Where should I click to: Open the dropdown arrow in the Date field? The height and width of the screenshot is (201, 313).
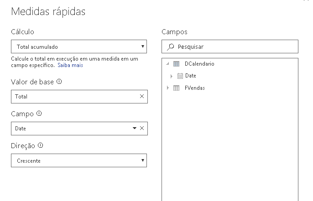[135, 128]
